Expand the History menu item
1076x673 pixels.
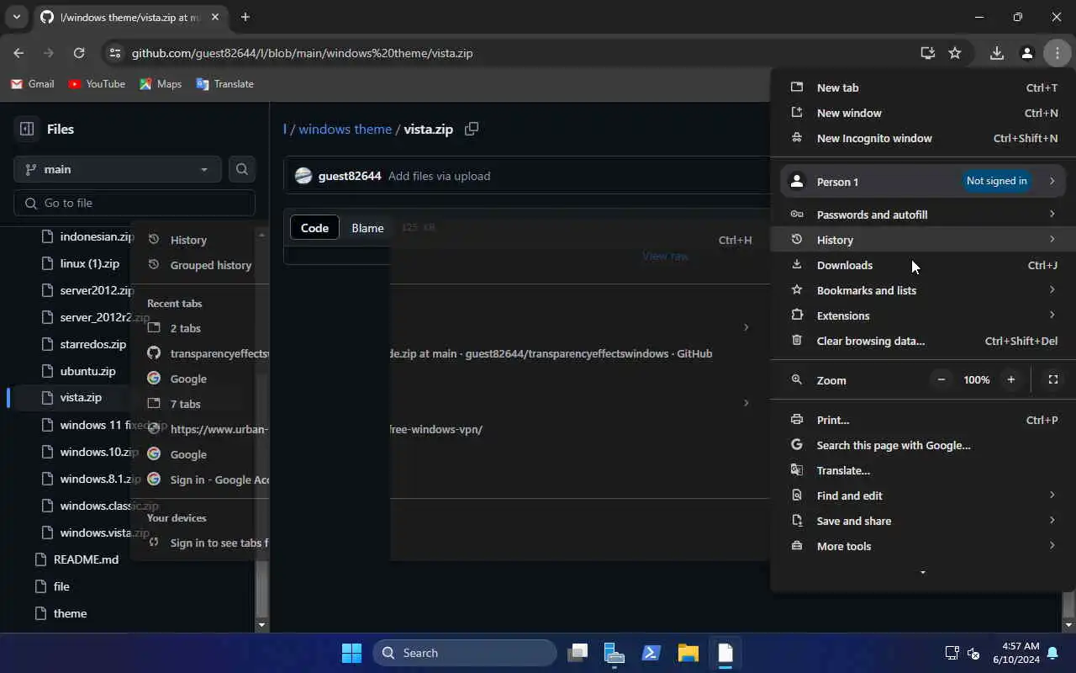pyautogui.click(x=923, y=240)
